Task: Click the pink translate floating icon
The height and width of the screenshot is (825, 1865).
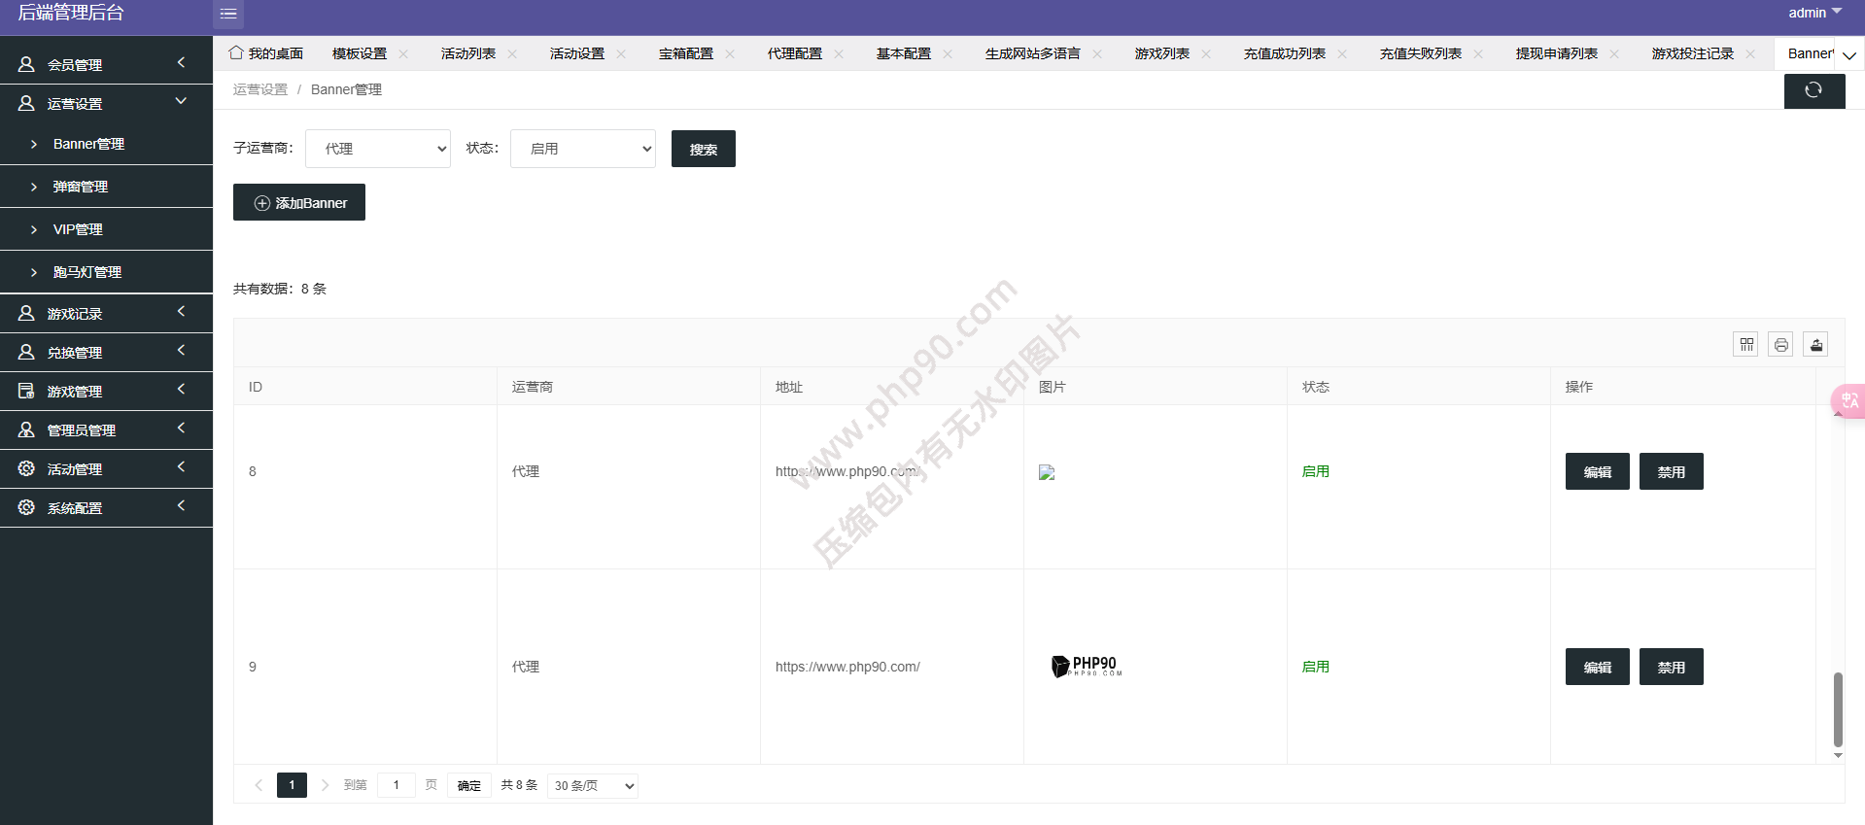Action: pos(1848,400)
